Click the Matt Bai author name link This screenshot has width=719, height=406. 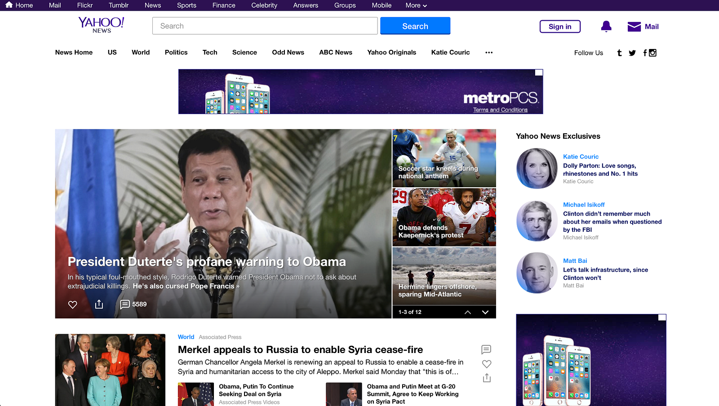[x=575, y=261]
